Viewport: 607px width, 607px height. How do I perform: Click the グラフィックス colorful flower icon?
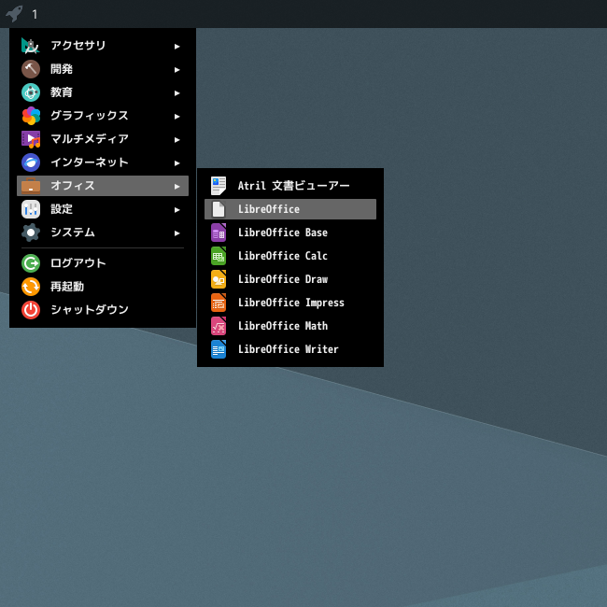[x=31, y=116]
